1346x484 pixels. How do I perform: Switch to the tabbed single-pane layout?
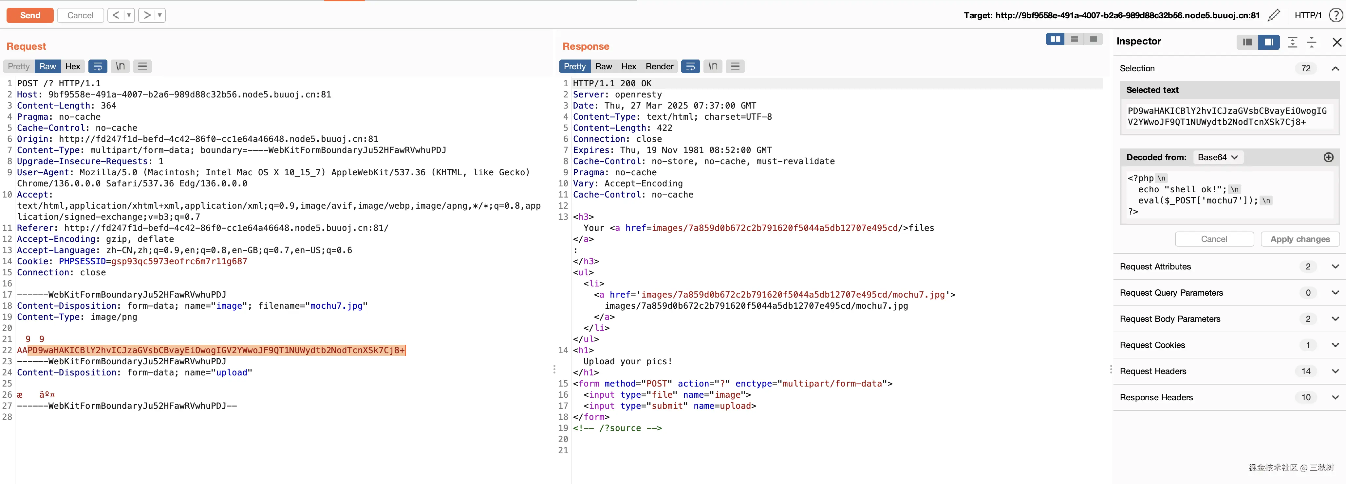[x=1093, y=39]
